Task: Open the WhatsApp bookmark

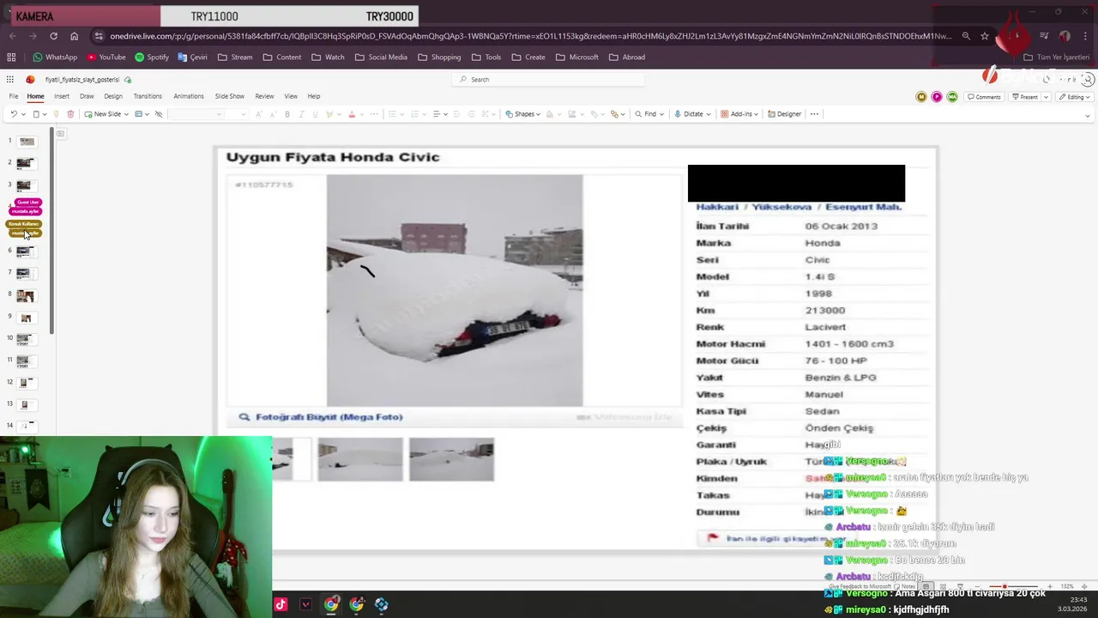Action: click(x=55, y=58)
